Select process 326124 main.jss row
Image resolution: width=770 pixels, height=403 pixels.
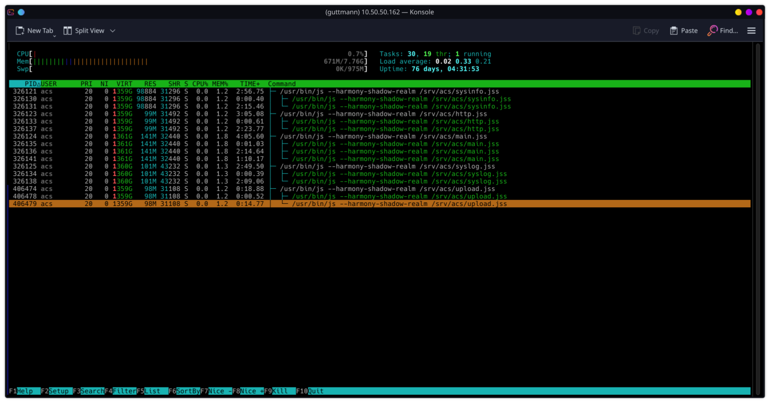257,137
